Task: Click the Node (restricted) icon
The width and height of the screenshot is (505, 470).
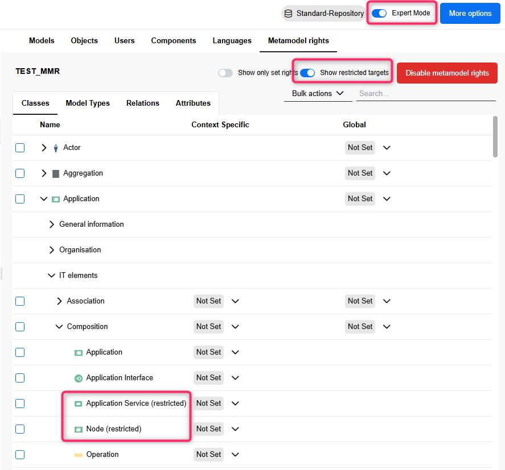Action: coord(79,429)
